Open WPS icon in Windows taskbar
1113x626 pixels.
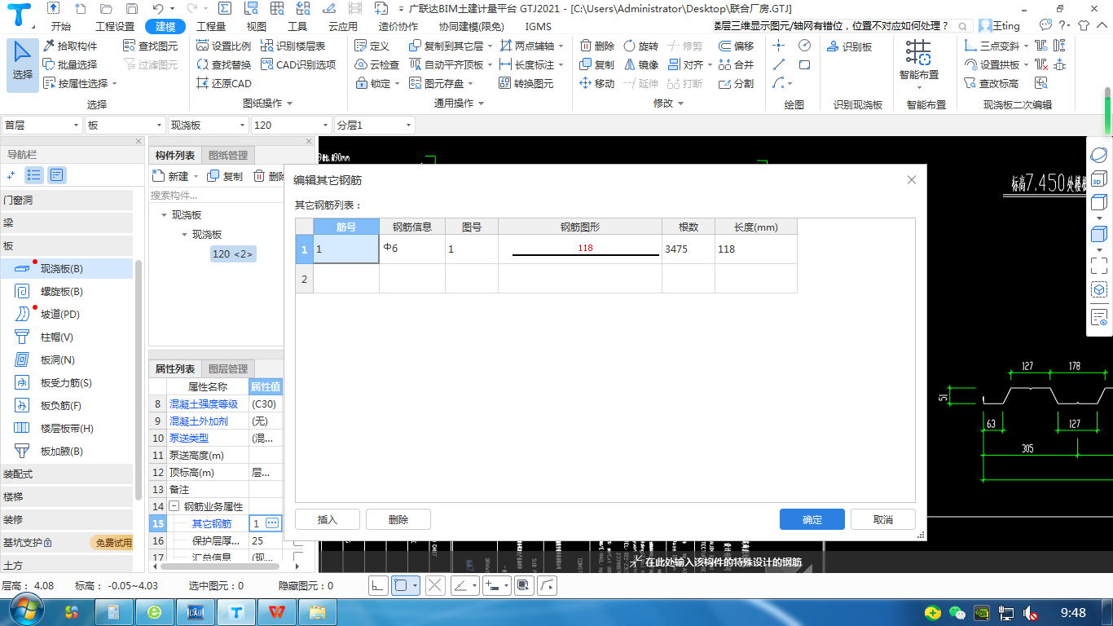pos(278,611)
